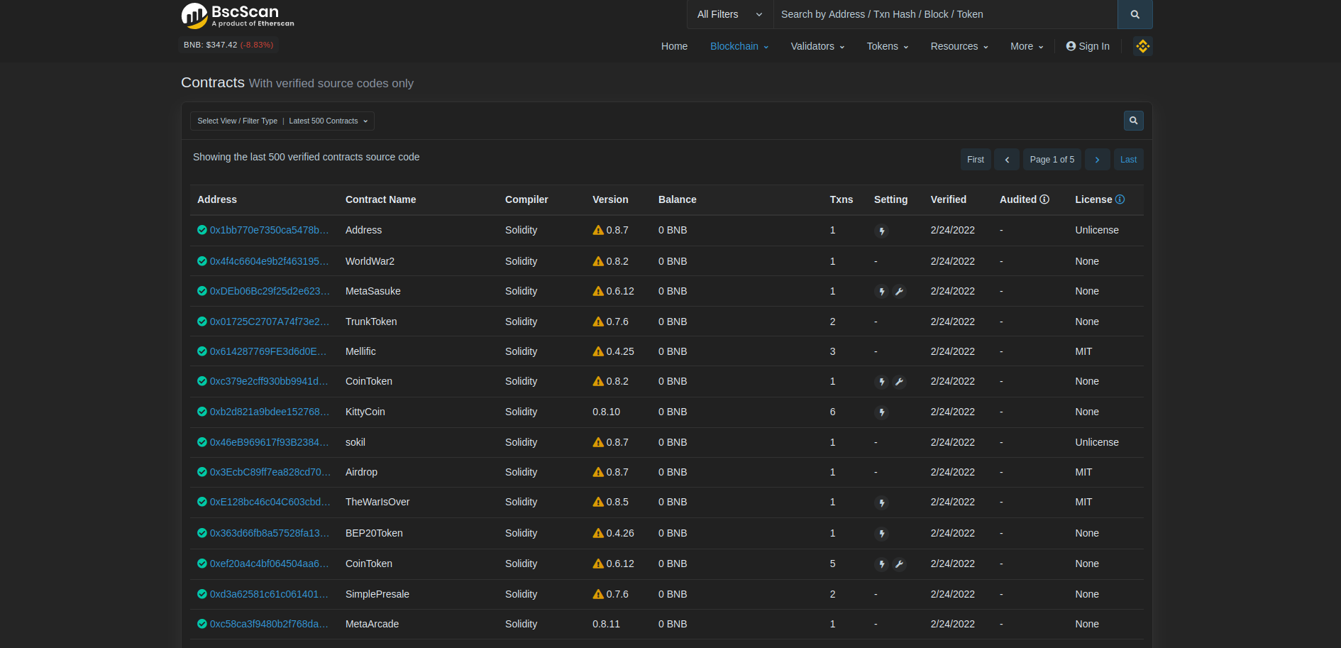
Task: Open the All Filters dropdown
Action: pyautogui.click(x=730, y=14)
